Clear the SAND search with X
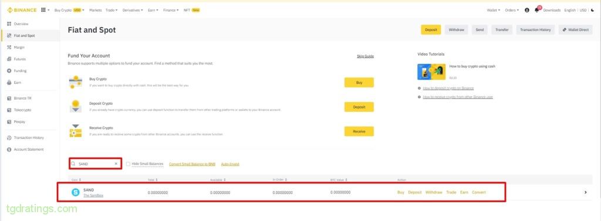Screen dimensions: 601x221 [x=116, y=164]
